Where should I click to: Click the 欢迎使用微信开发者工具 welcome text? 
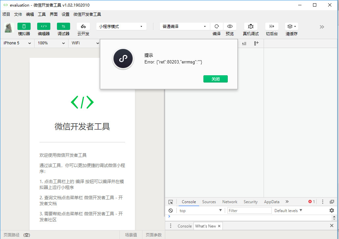pos(63,155)
